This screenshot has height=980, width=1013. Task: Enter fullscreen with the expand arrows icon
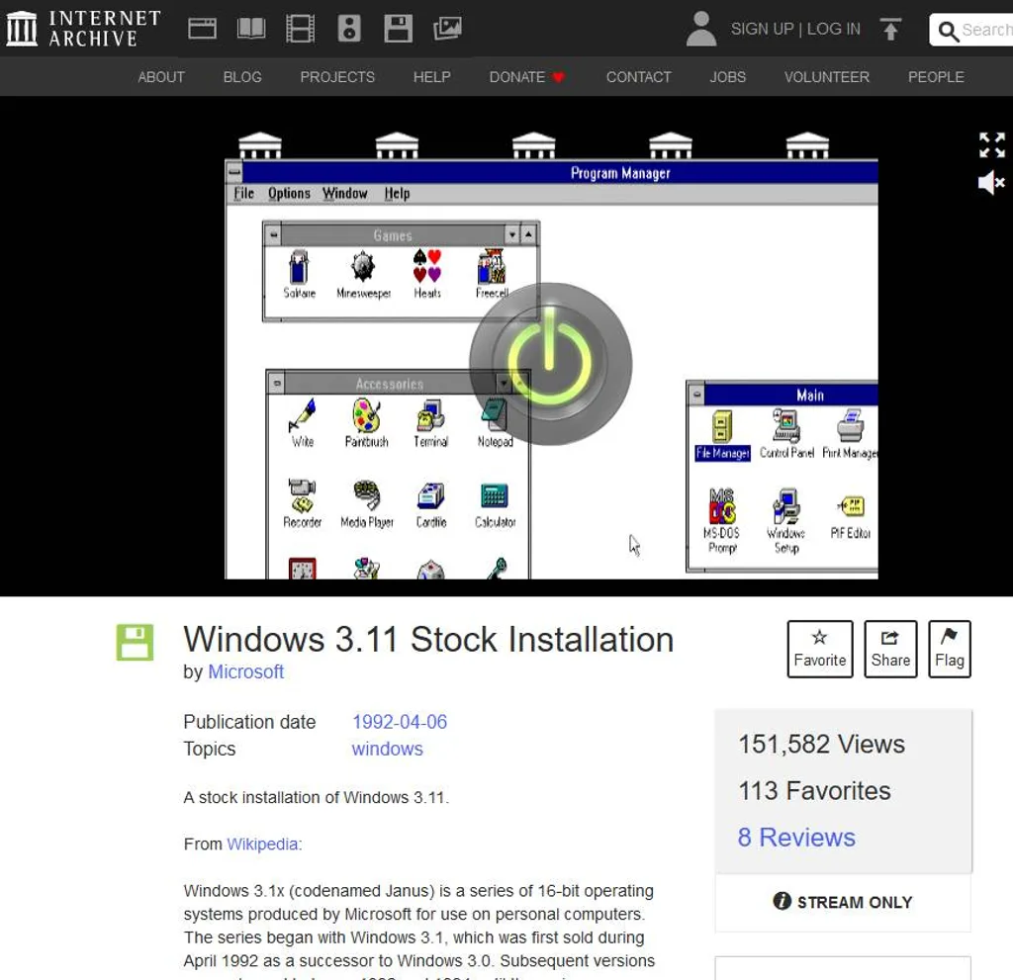(991, 144)
